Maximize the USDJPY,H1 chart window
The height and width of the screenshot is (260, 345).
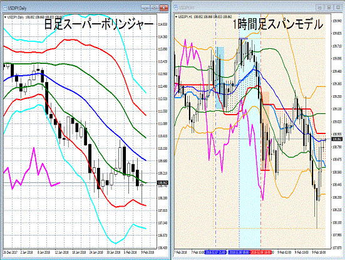pos(329,8)
